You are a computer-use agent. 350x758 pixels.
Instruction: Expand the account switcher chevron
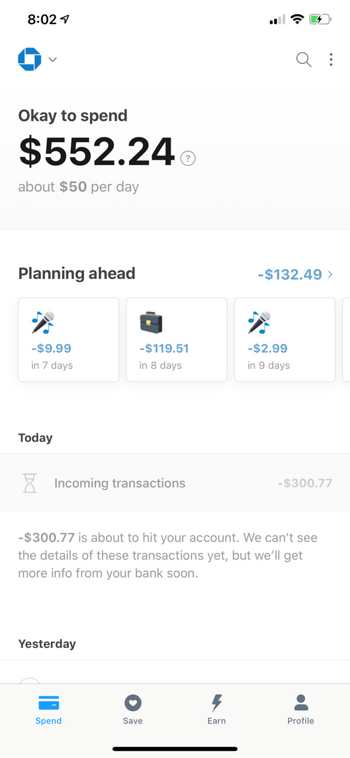pos(53,59)
